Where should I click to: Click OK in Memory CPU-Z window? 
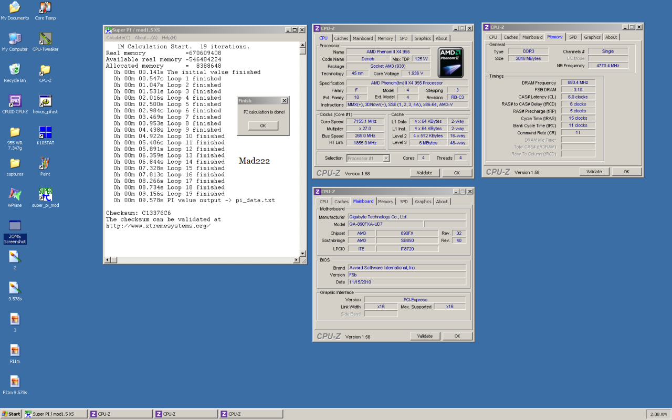tap(626, 172)
